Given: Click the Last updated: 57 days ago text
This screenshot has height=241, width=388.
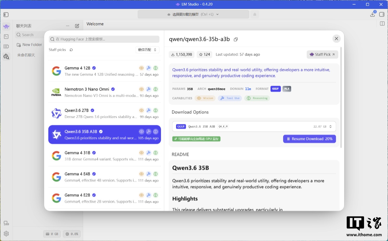Looking at the screenshot, I should pos(238,55).
